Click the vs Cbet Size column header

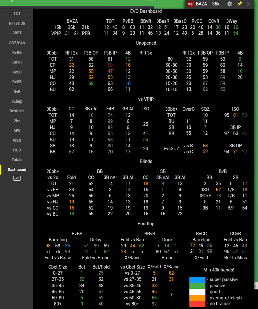point(132,267)
